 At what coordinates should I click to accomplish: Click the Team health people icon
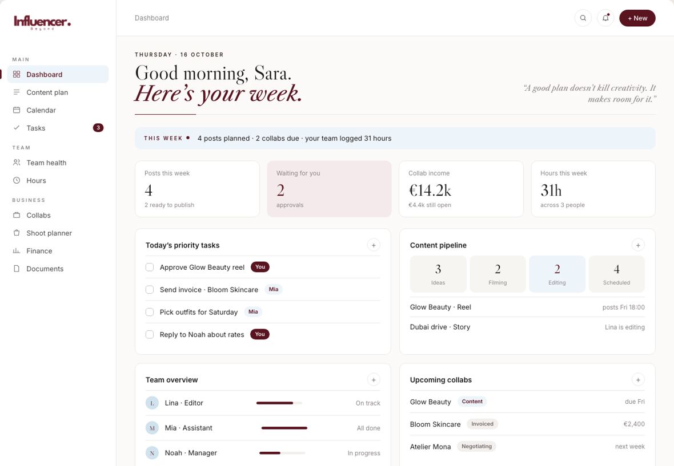tap(17, 163)
